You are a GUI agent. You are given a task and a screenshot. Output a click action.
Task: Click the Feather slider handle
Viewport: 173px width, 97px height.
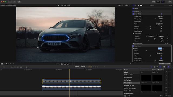pos(151,26)
